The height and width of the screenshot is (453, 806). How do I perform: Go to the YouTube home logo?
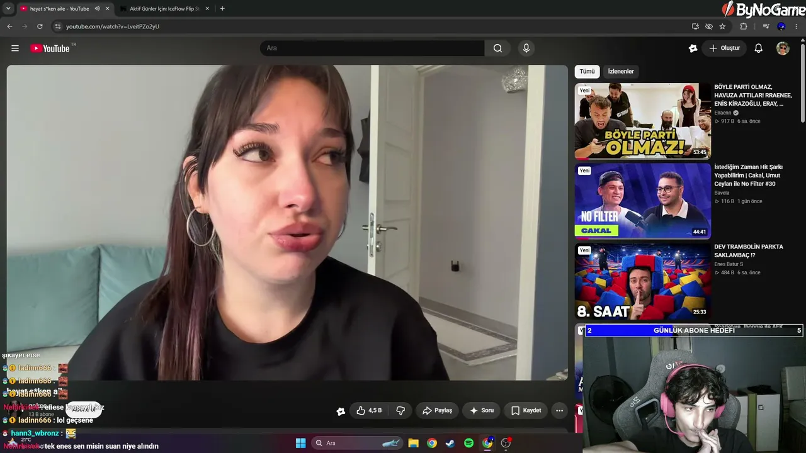click(x=50, y=48)
